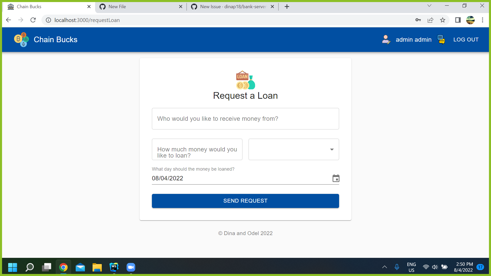The height and width of the screenshot is (276, 491).
Task: Click the receive money from input field
Action: tap(245, 118)
